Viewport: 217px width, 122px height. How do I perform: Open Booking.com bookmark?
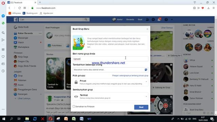click(x=30, y=13)
